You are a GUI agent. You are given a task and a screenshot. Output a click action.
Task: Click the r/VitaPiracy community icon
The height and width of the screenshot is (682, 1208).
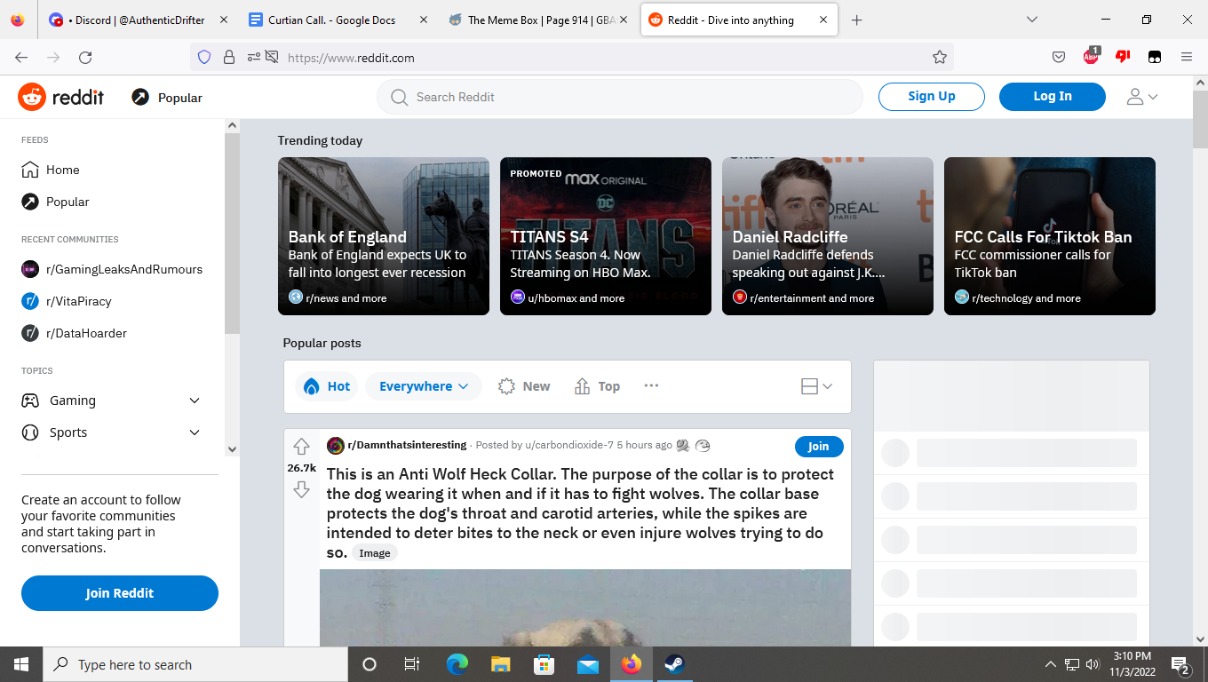[30, 301]
